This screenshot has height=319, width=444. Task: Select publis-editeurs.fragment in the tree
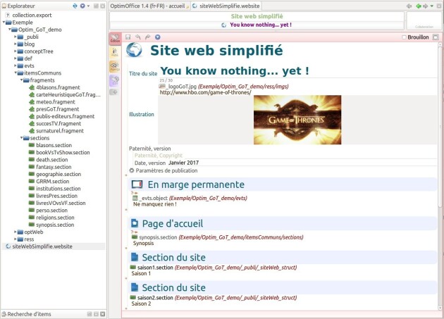(x=66, y=116)
